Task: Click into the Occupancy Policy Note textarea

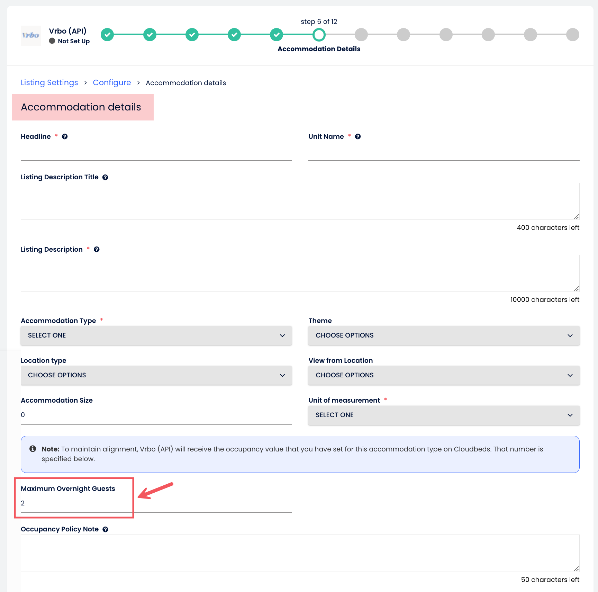Action: 300,553
